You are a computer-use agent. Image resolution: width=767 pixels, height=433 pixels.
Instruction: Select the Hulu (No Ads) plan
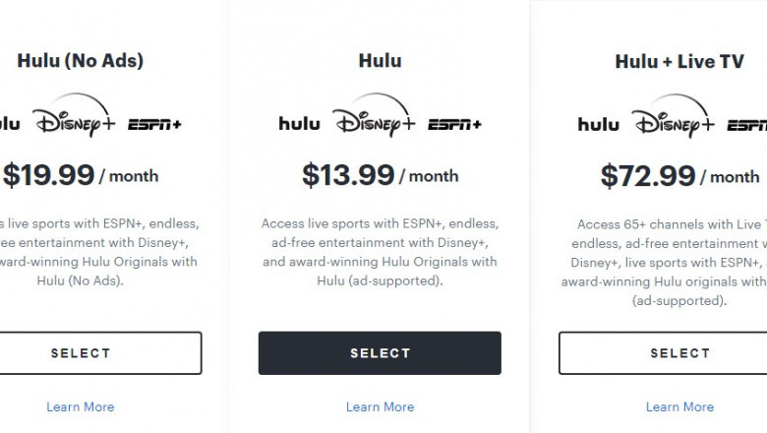(x=81, y=352)
